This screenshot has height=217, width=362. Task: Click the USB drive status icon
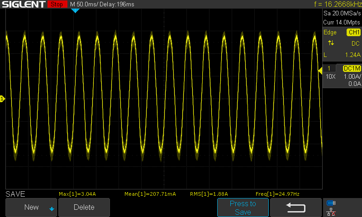[x=331, y=203]
